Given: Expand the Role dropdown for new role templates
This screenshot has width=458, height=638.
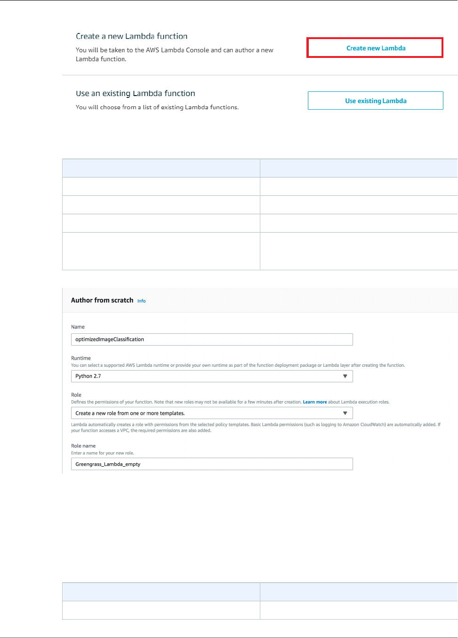Looking at the screenshot, I should coord(212,413).
